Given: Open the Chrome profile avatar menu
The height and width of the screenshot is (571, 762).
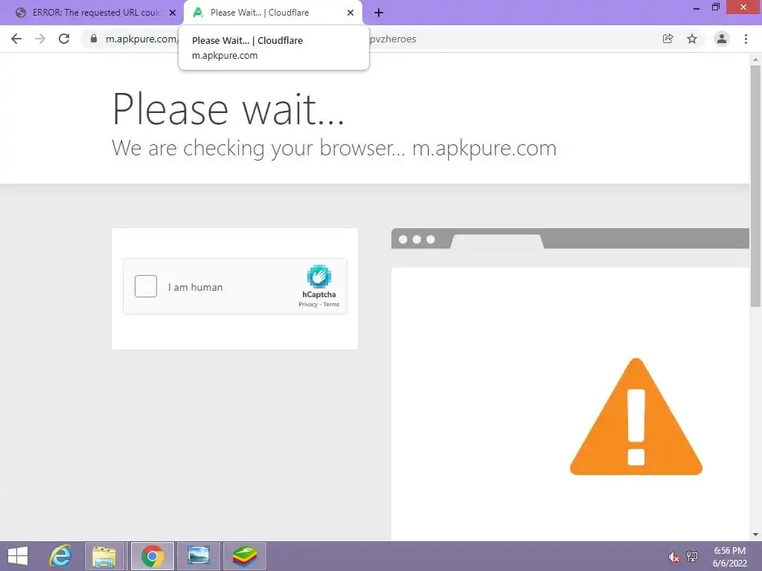Looking at the screenshot, I should coord(722,39).
